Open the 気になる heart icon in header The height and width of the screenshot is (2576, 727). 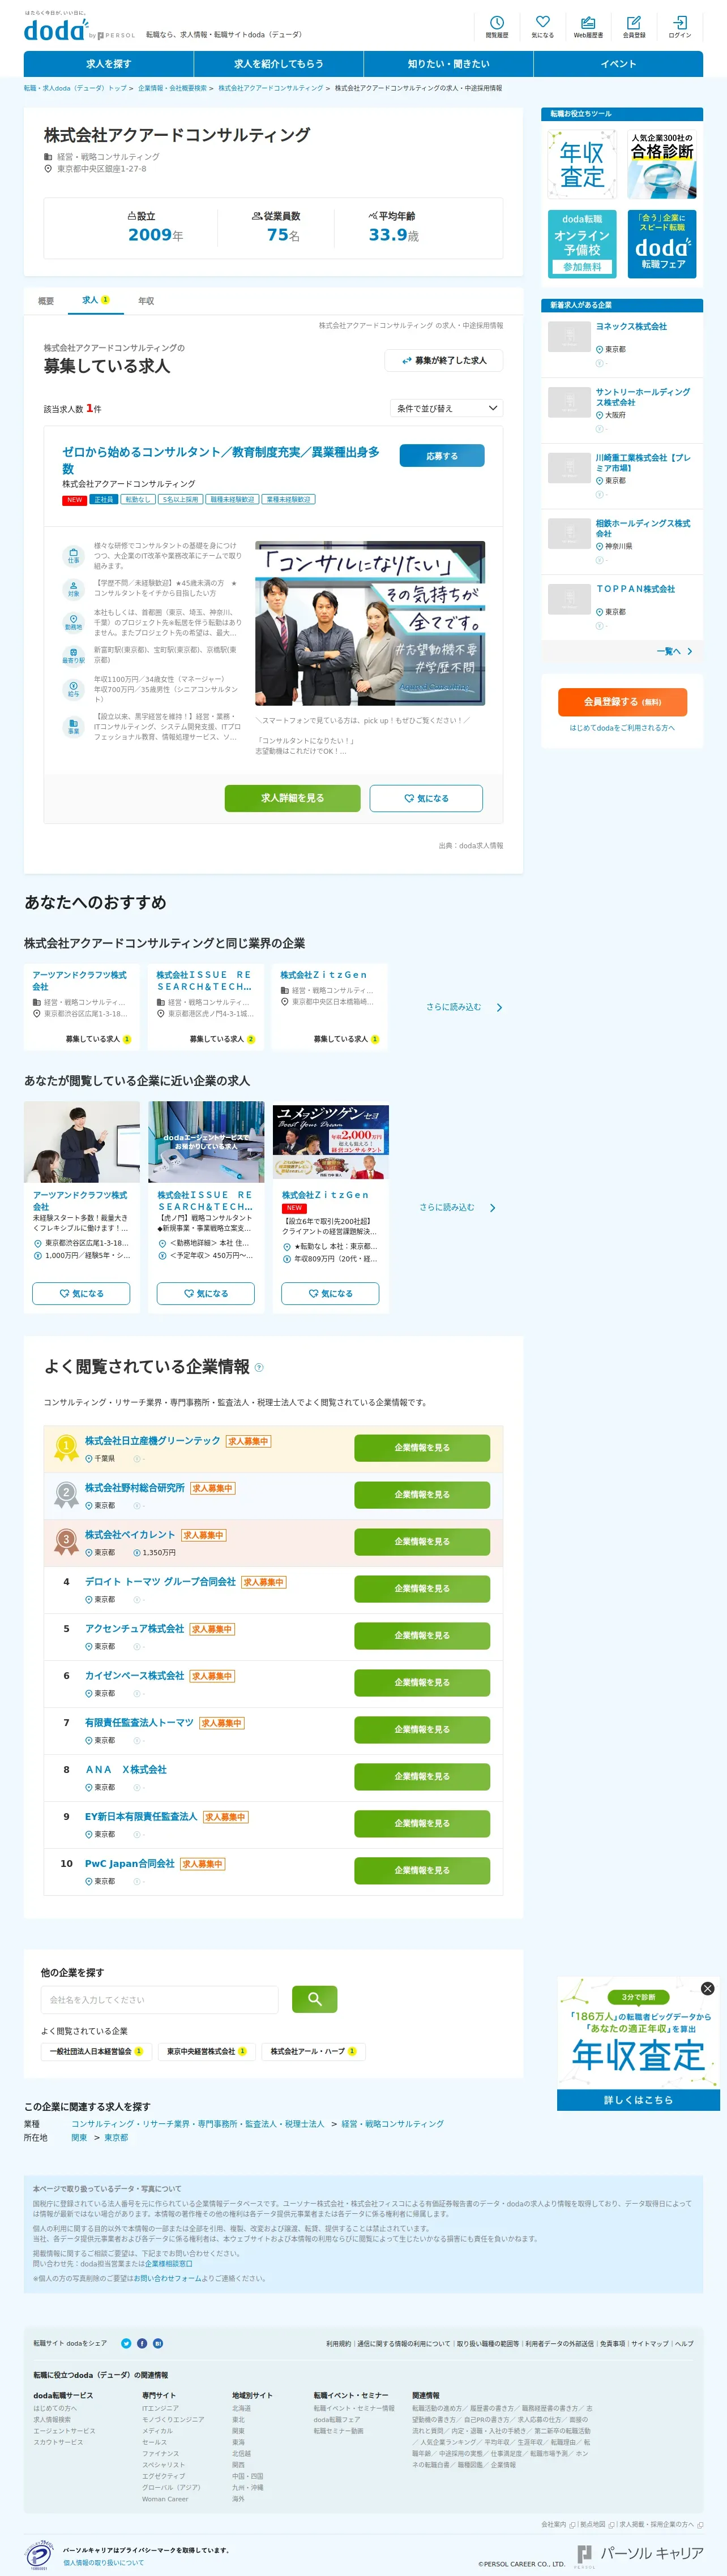click(x=542, y=27)
